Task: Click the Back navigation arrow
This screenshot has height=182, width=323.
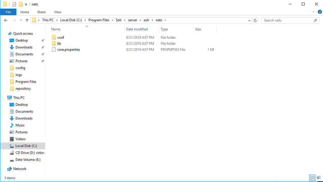Action: [x=6, y=20]
